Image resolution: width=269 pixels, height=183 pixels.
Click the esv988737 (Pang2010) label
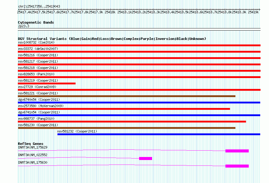pos(36,119)
